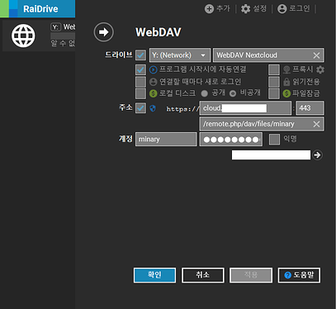Viewport: 336px width, 309px height.
Task: Click the minary account name field
Action: click(x=166, y=139)
